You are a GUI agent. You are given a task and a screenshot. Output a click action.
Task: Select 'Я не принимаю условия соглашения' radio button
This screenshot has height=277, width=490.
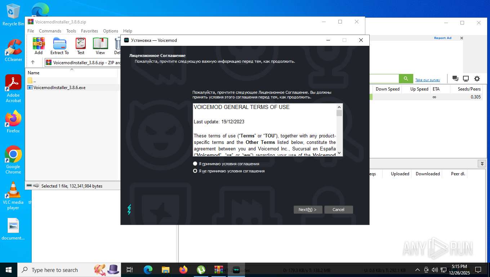[x=195, y=171]
